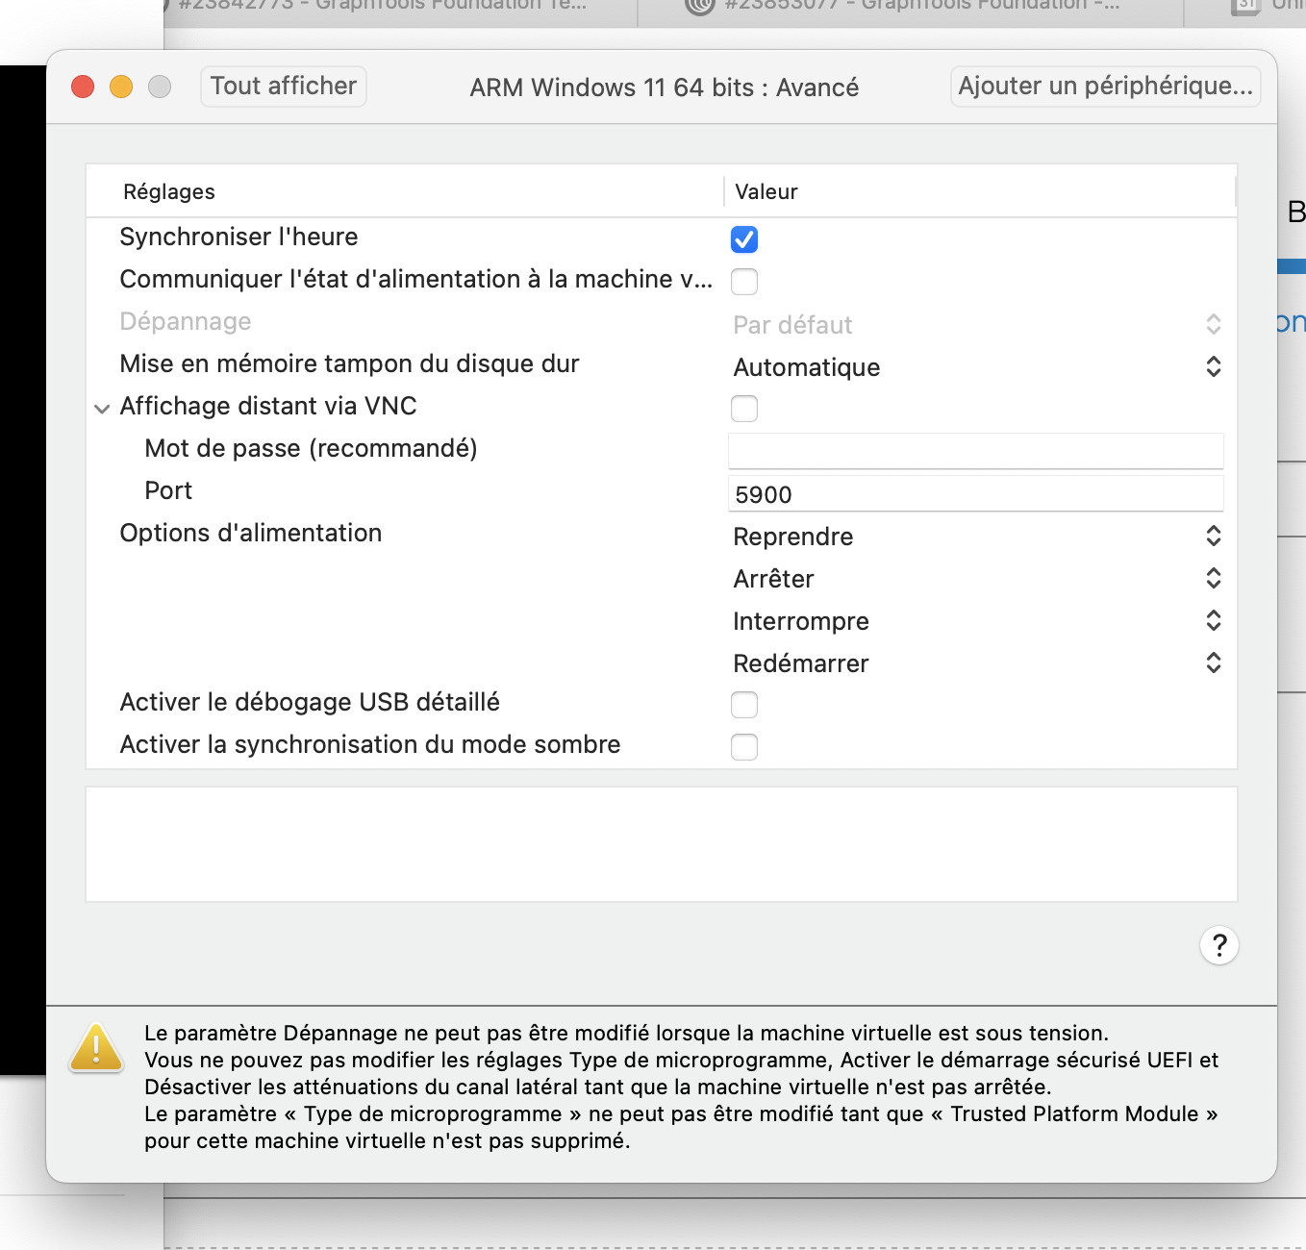
Task: Click the yellow minimize window button
Action: pyautogui.click(x=121, y=87)
